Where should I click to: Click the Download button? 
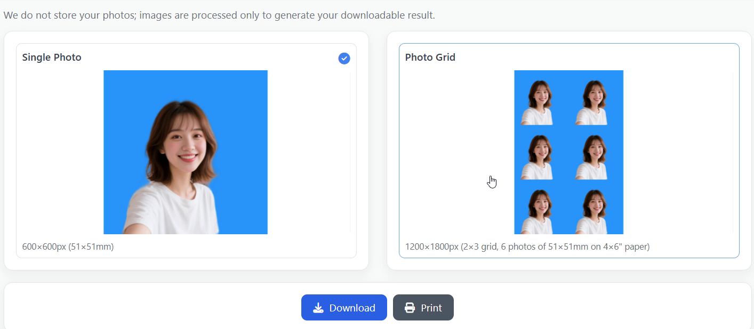point(344,308)
